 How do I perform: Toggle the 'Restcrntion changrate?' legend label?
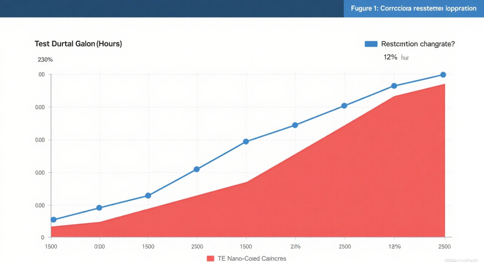pos(417,44)
